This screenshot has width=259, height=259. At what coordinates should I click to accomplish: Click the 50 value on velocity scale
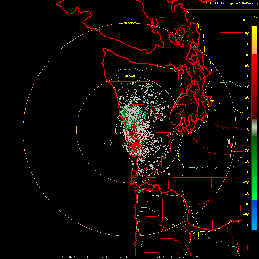(247, 76)
